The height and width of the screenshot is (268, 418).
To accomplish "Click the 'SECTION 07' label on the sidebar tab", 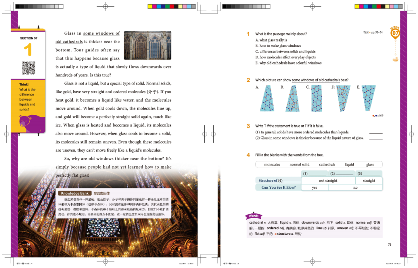I will (29, 38).
